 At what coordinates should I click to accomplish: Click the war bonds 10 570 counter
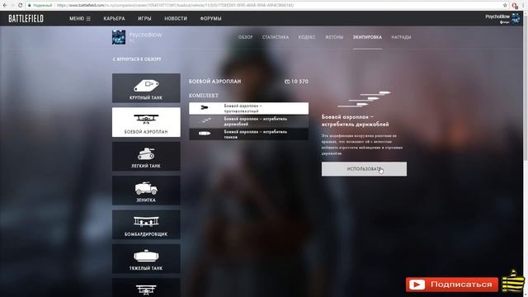(x=296, y=82)
